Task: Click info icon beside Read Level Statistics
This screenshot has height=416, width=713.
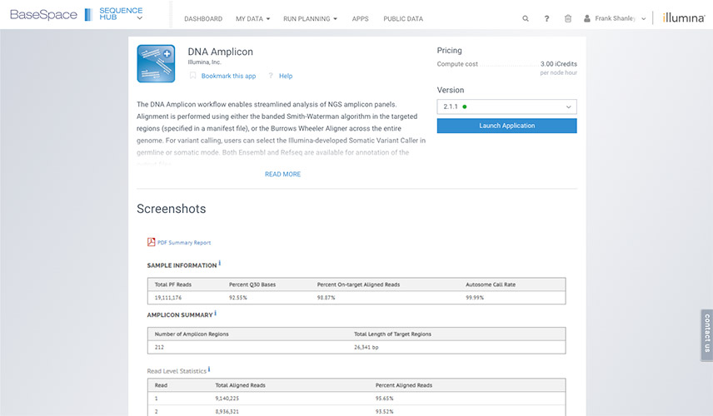Action: [x=209, y=369]
